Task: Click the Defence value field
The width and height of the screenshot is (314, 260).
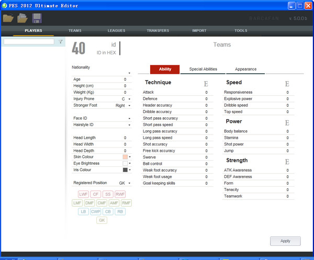Action: click(x=206, y=99)
